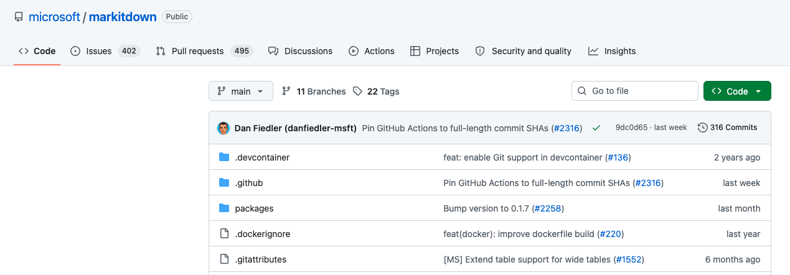Open #2316 link in latest commit header
This screenshot has height=275, width=790.
567,128
